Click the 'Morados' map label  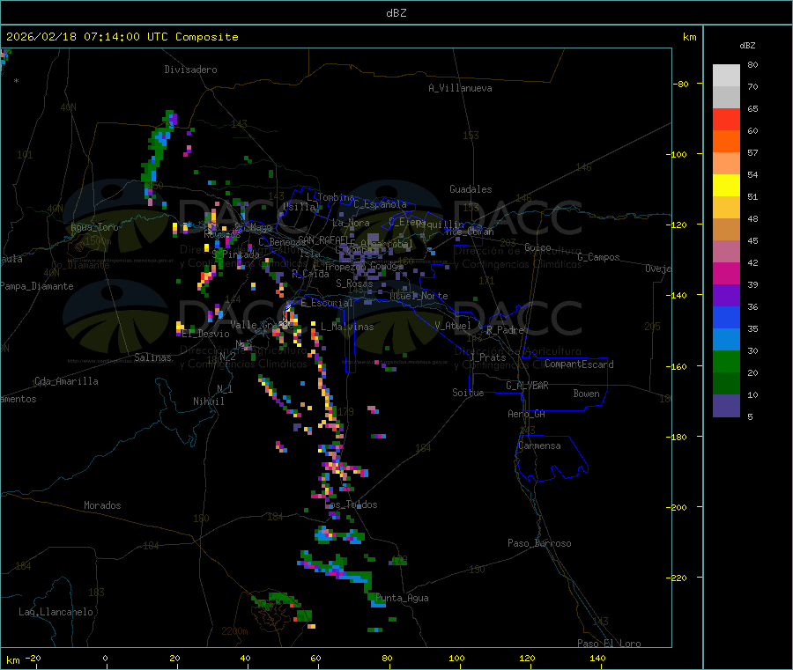pyautogui.click(x=102, y=505)
